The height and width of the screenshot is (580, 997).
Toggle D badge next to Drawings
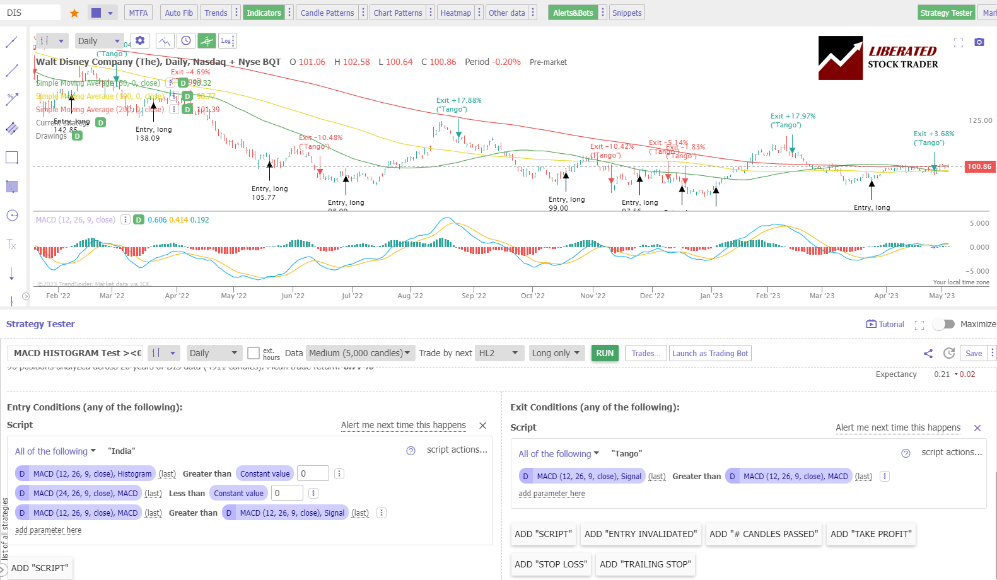coord(77,136)
